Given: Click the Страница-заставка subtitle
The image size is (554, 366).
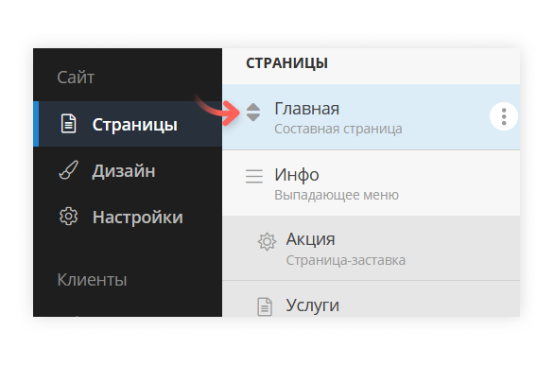Looking at the screenshot, I should pos(346,260).
